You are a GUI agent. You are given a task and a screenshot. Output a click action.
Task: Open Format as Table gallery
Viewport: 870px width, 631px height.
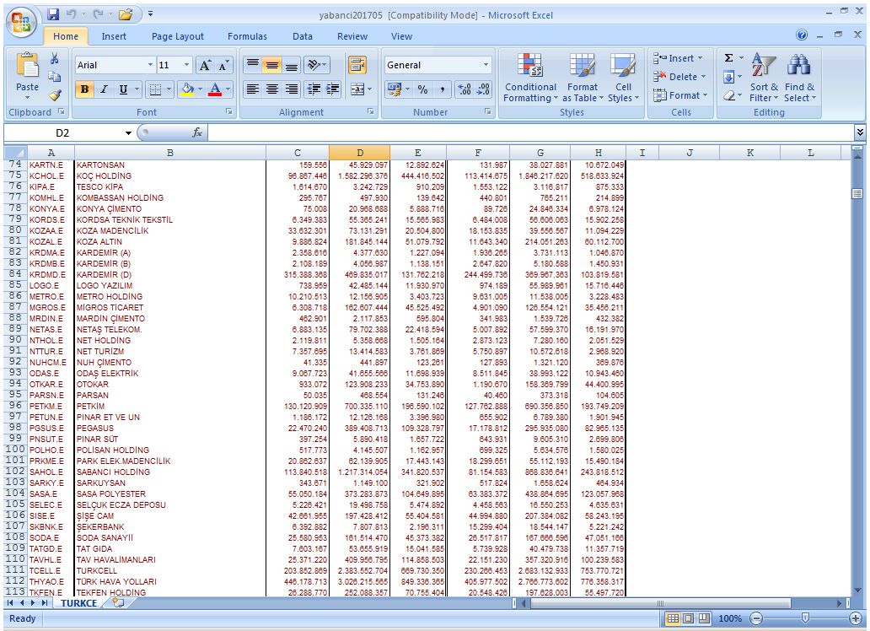point(582,78)
